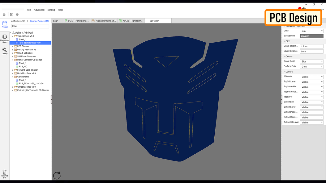
Task: Show the Opened Projects(11) list
Action: click(39, 21)
